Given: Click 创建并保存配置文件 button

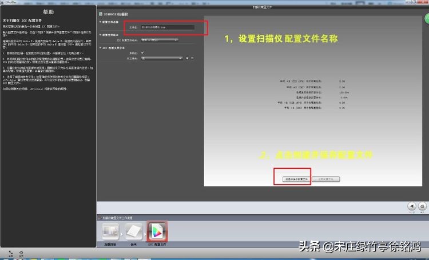Looking at the screenshot, I should (296, 179).
